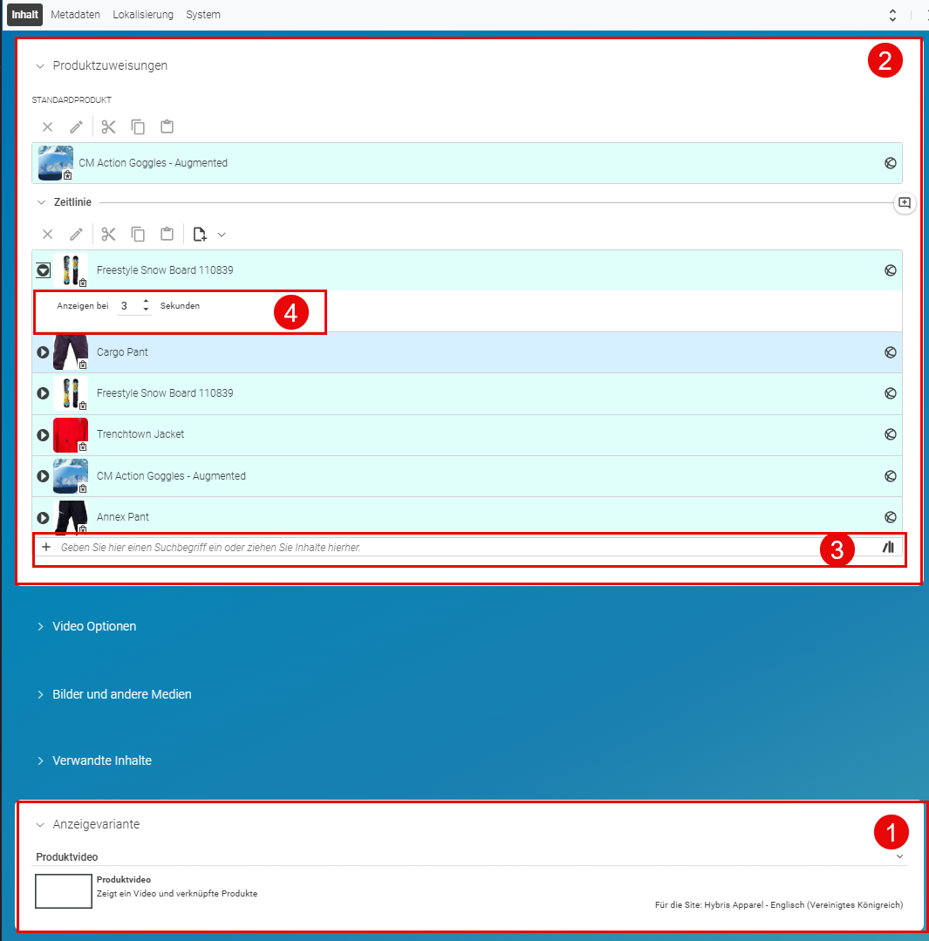
Task: Click edit pencil in Zeitlinie toolbar
Action: (x=76, y=234)
